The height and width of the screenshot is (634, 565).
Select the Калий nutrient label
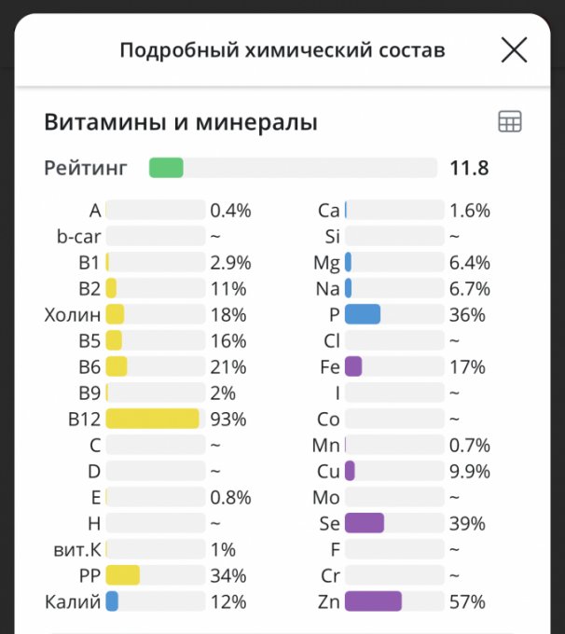coord(72,602)
